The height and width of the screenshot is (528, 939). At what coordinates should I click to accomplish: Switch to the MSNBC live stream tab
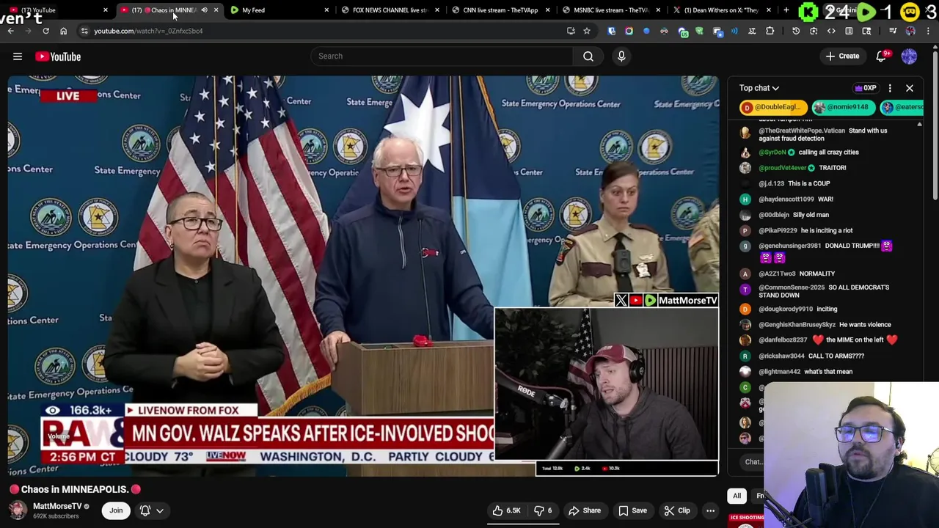pyautogui.click(x=610, y=10)
